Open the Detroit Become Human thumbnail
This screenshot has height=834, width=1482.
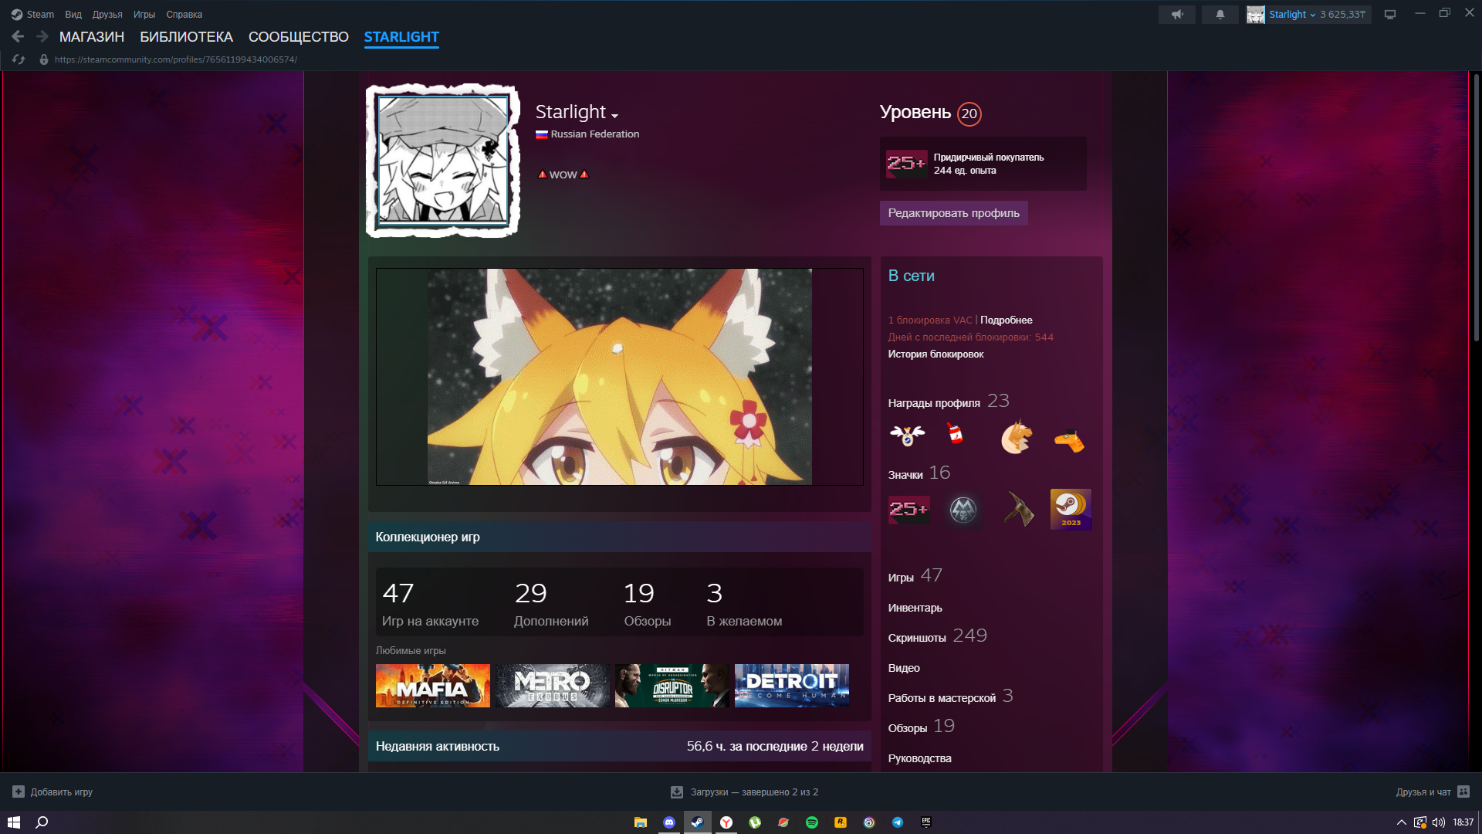pos(792,686)
